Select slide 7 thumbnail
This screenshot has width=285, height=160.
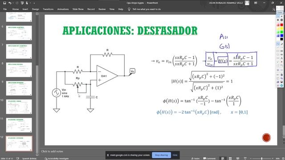coord(19,52)
